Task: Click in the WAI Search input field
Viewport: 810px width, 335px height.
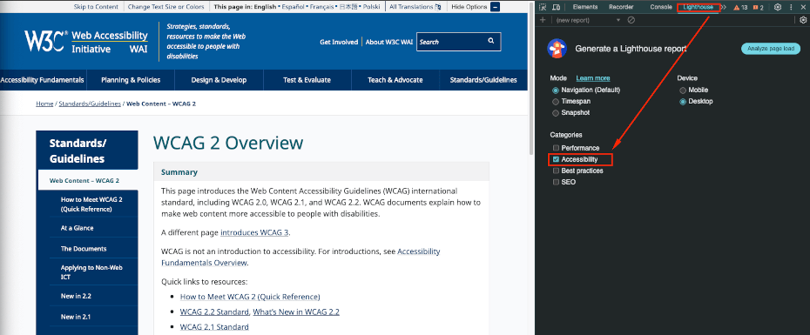Action: click(x=450, y=42)
